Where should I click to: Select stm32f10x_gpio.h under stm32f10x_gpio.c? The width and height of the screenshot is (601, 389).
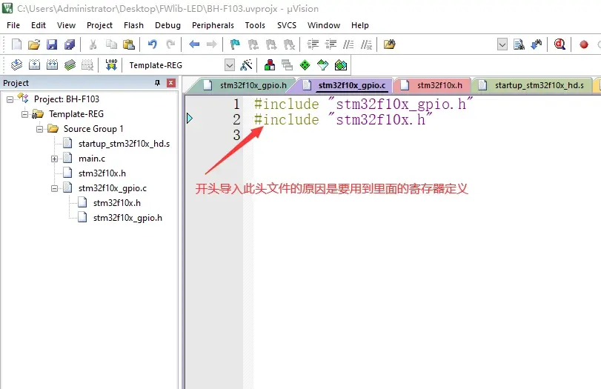click(127, 218)
